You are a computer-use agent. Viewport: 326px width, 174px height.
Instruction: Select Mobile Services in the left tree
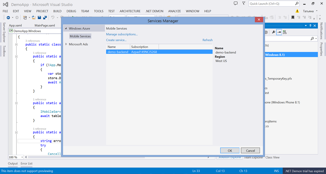click(80, 36)
